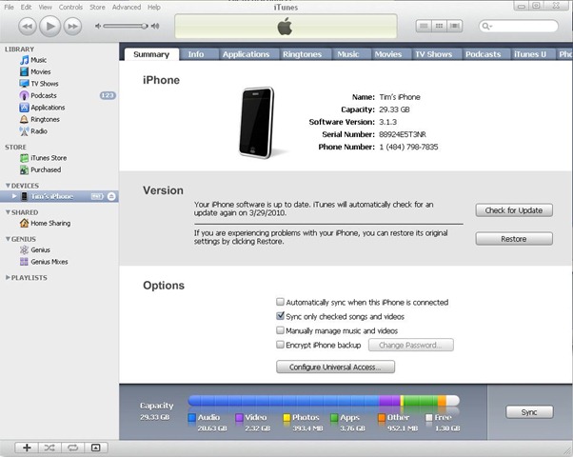This screenshot has height=457, width=573.
Task: Open the Help menu
Action: tap(154, 7)
